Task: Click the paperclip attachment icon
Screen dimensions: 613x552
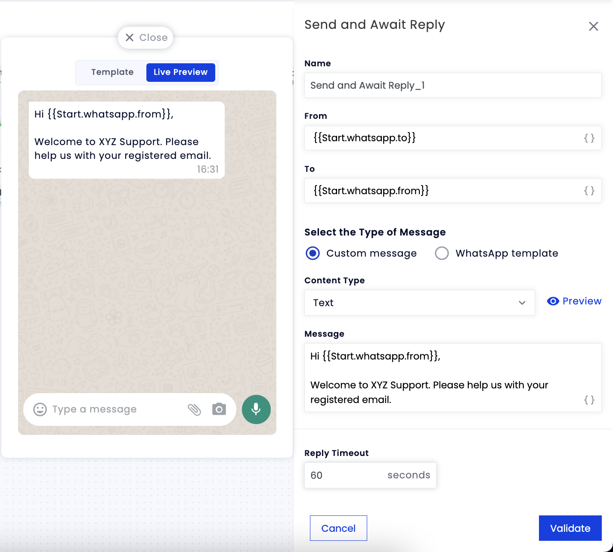Action: tap(195, 409)
